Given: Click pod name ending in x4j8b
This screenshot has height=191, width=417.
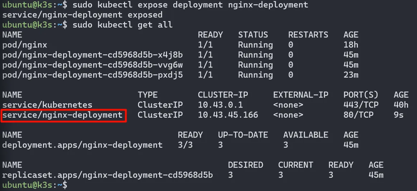Looking at the screenshot, I should (x=93, y=55).
